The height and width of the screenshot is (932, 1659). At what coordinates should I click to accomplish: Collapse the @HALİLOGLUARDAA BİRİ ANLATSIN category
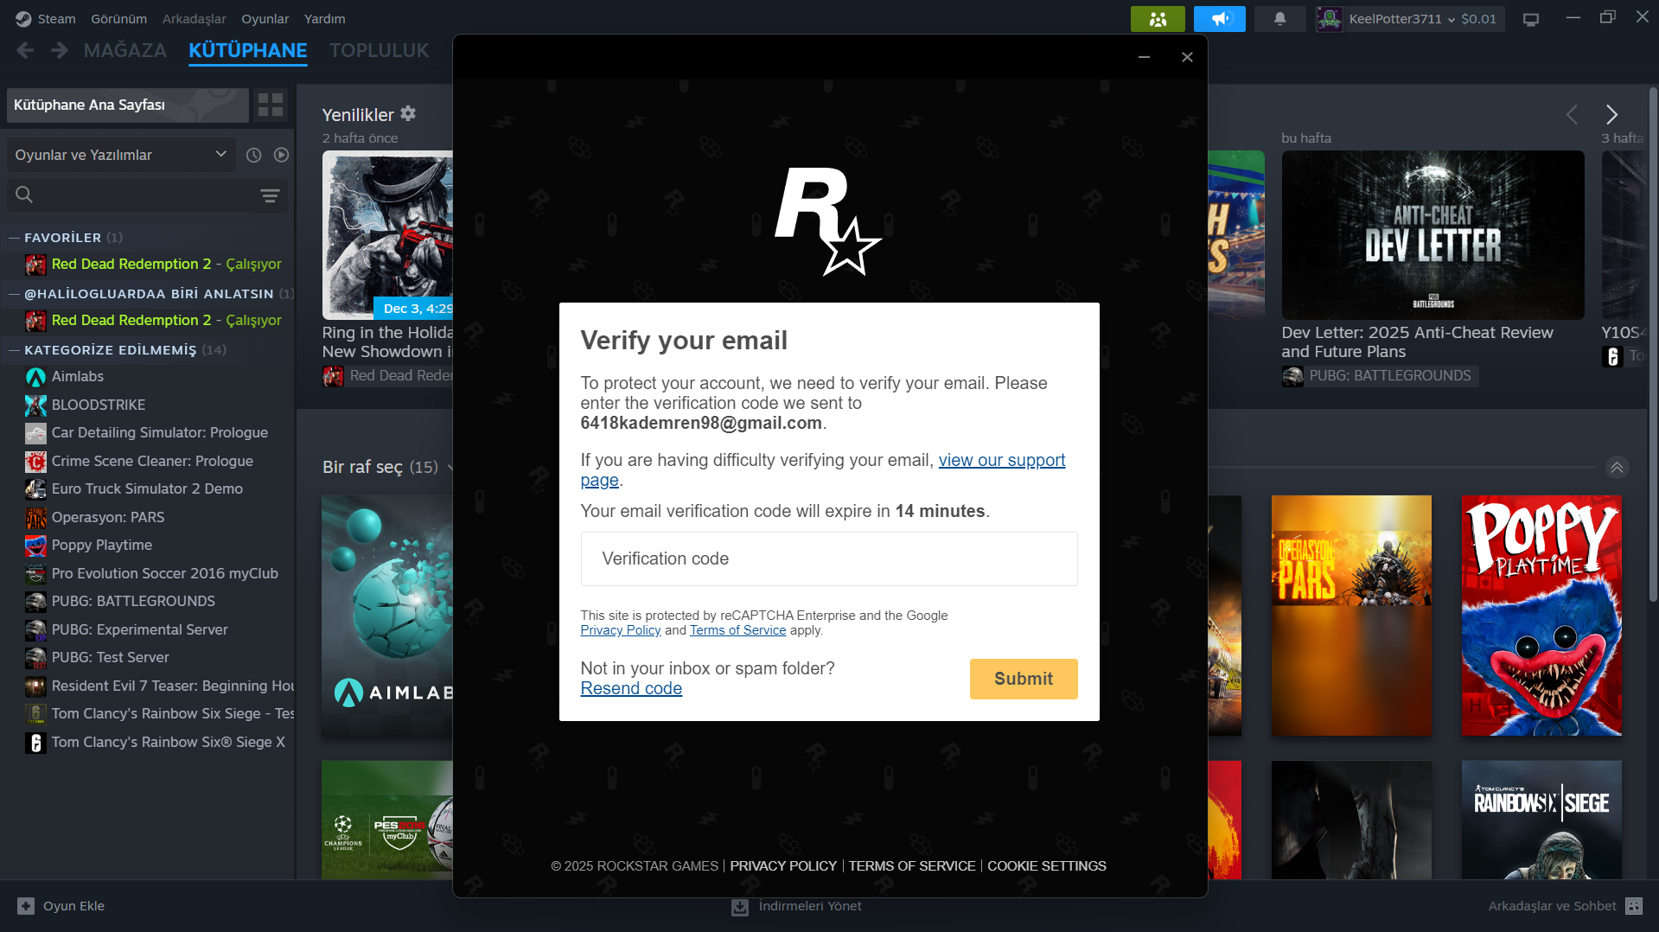(14, 294)
